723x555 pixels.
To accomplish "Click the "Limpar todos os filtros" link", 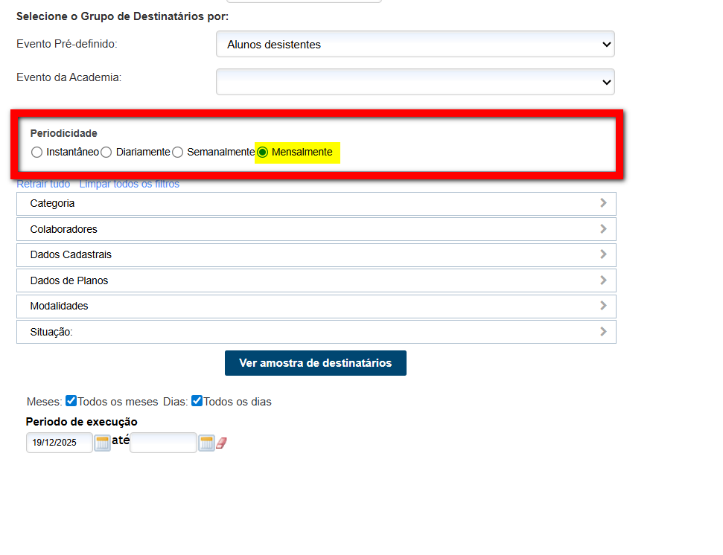I will coord(129,183).
